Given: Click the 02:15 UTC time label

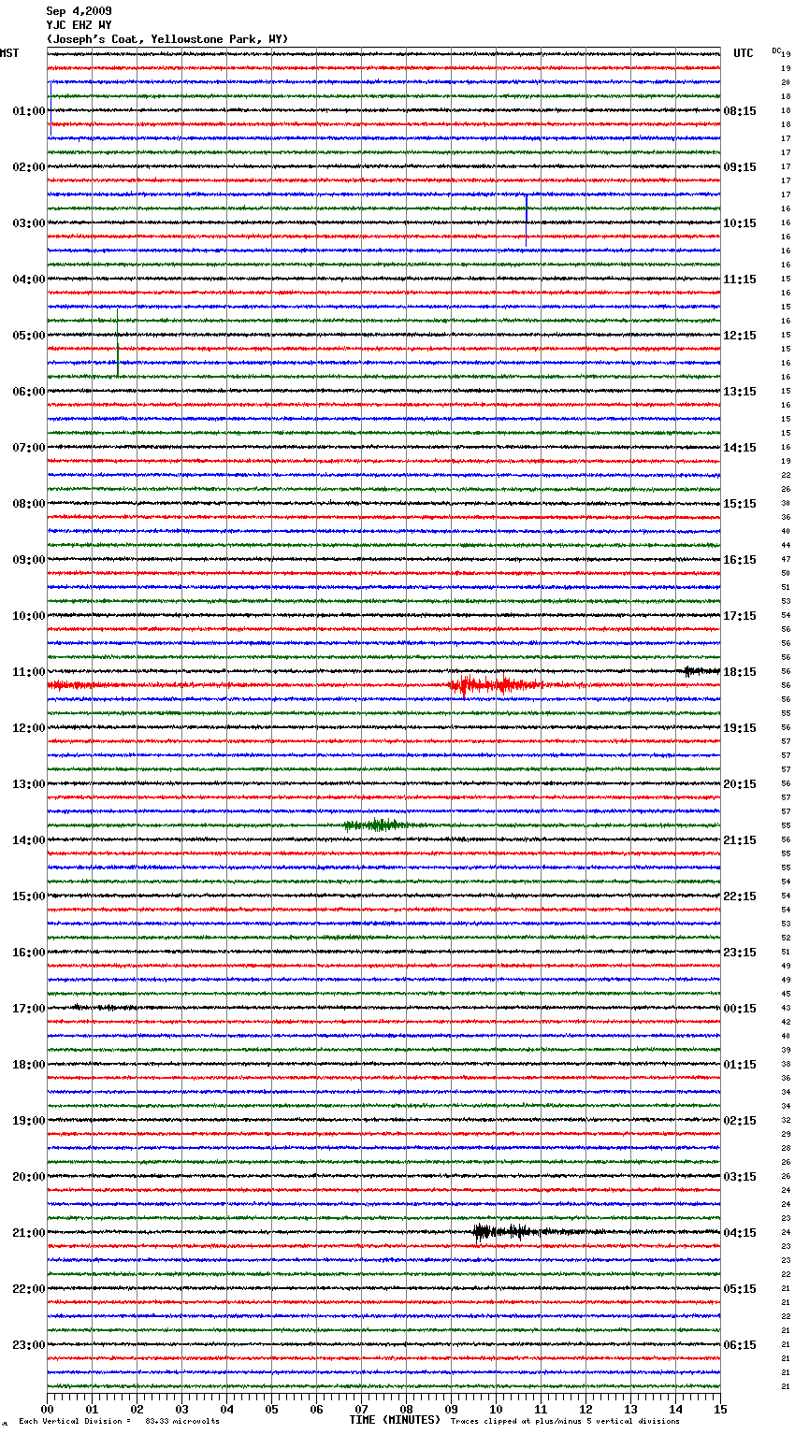Looking at the screenshot, I should [740, 1121].
